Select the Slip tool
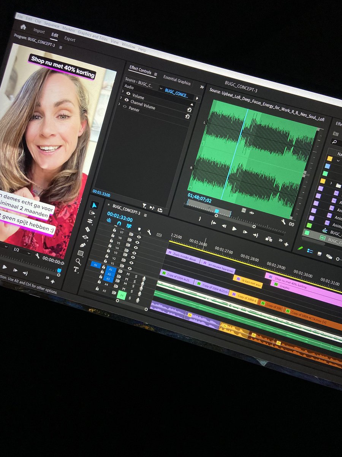342x457 pixels. point(85,237)
